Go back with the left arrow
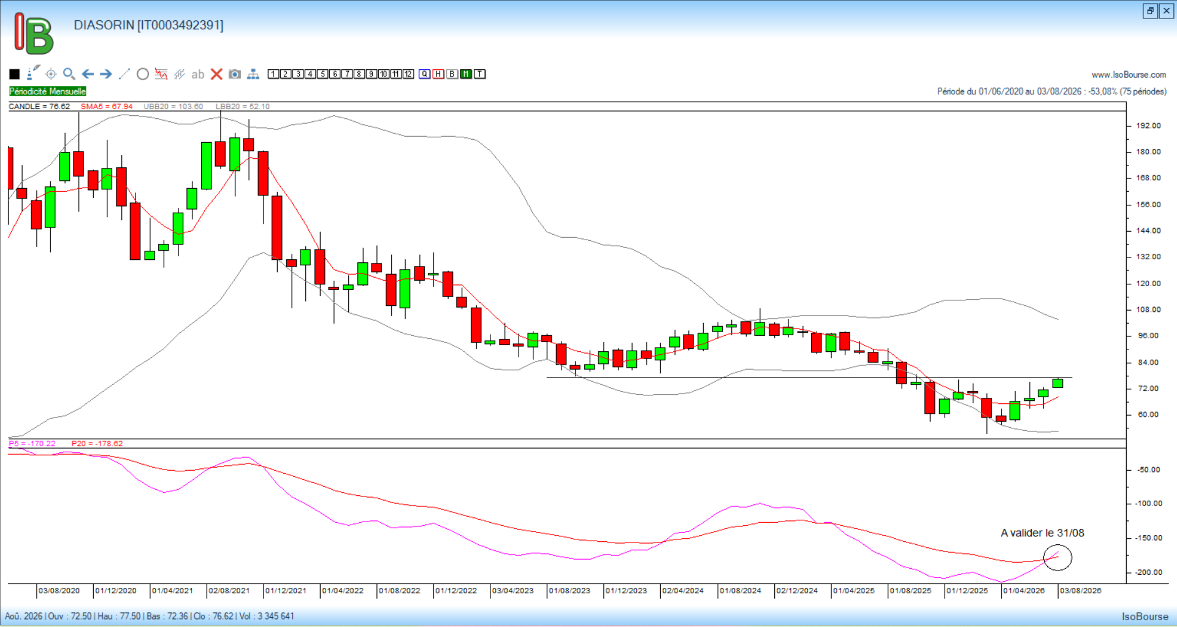1177x627 pixels. click(88, 74)
